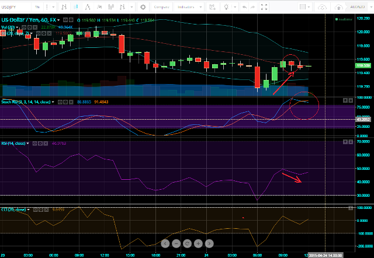Click the 2015-04-24 14:00:00 time label

325,256
